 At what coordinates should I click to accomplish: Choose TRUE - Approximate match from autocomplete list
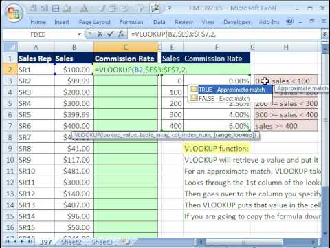[230, 90]
